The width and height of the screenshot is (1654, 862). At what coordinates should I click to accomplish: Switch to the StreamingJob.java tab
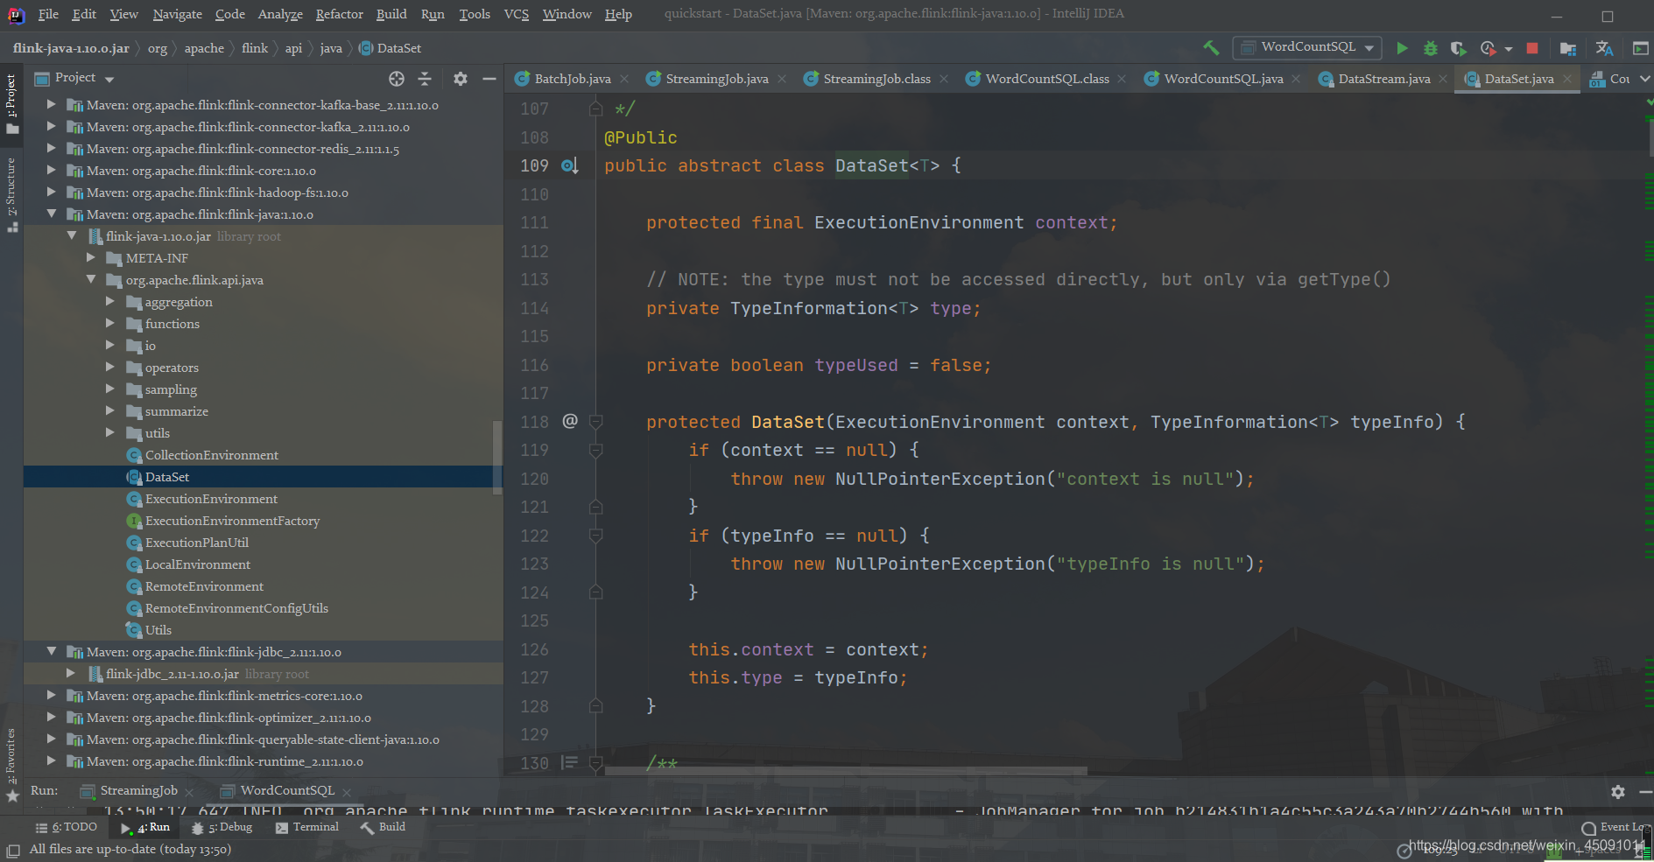717,79
